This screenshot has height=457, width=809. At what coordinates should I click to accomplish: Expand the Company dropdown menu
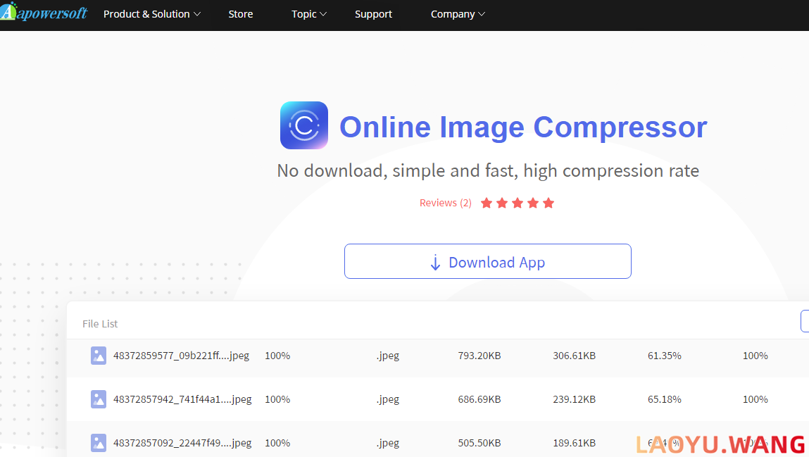coord(458,14)
